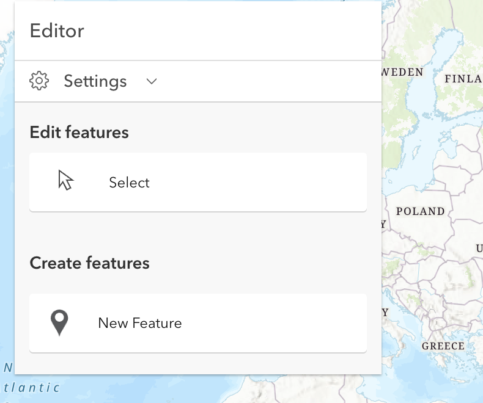The height and width of the screenshot is (403, 483).
Task: Open the Settings label text
Action: (95, 81)
